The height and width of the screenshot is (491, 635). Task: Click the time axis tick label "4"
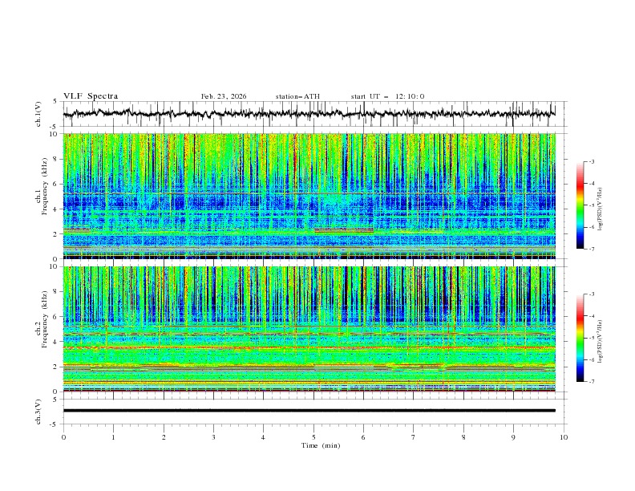point(263,437)
